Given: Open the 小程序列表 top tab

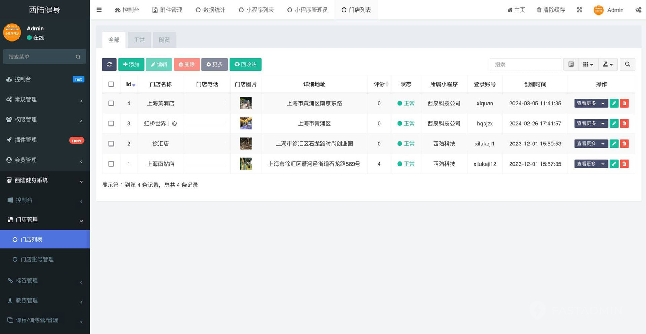Looking at the screenshot, I should click(x=256, y=10).
